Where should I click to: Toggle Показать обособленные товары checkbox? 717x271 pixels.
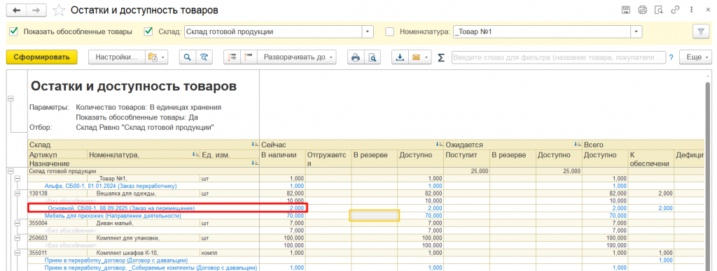(x=14, y=32)
